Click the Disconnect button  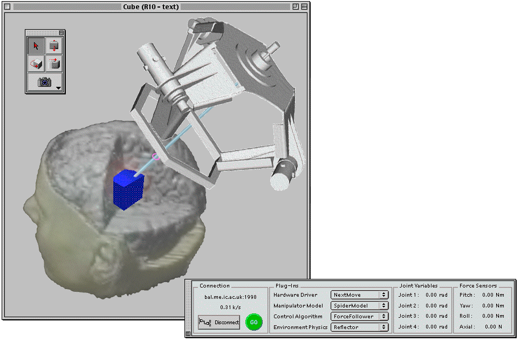[218, 323]
